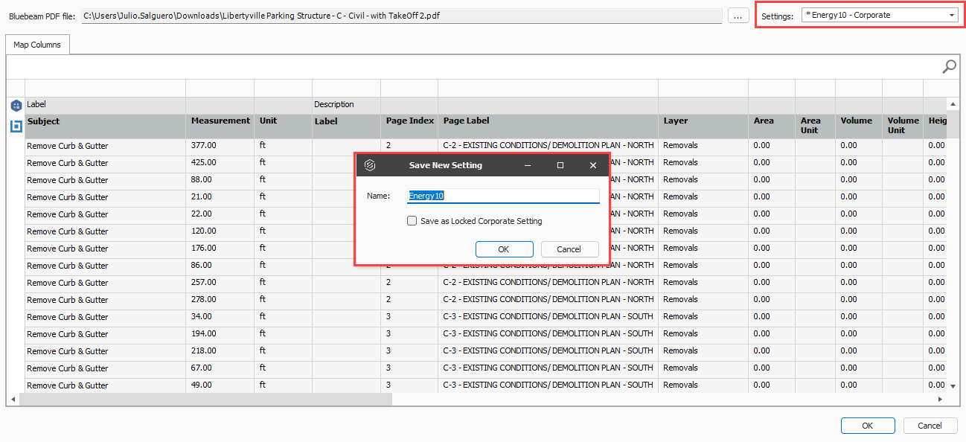Screen dimensions: 966x442
Task: Click the Description mapping cell above Label column
Action: point(345,105)
